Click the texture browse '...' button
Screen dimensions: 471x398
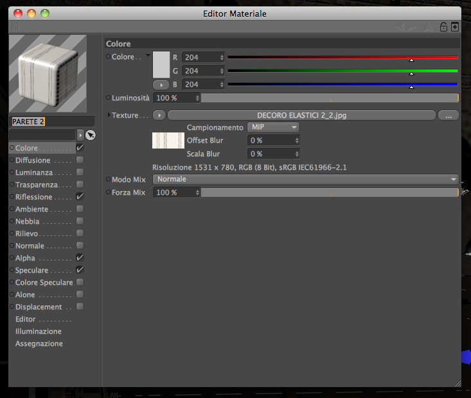(x=449, y=116)
